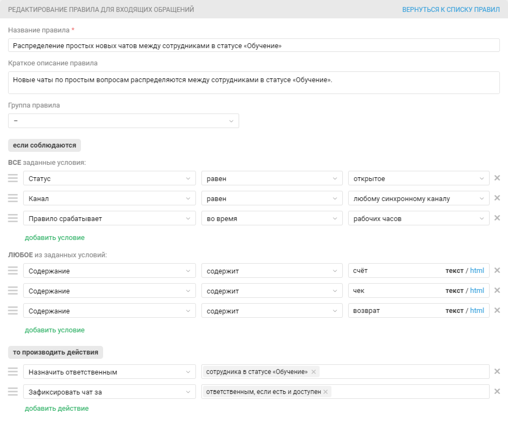Open the Группа правила dropdown
The height and width of the screenshot is (421, 508).
(123, 121)
